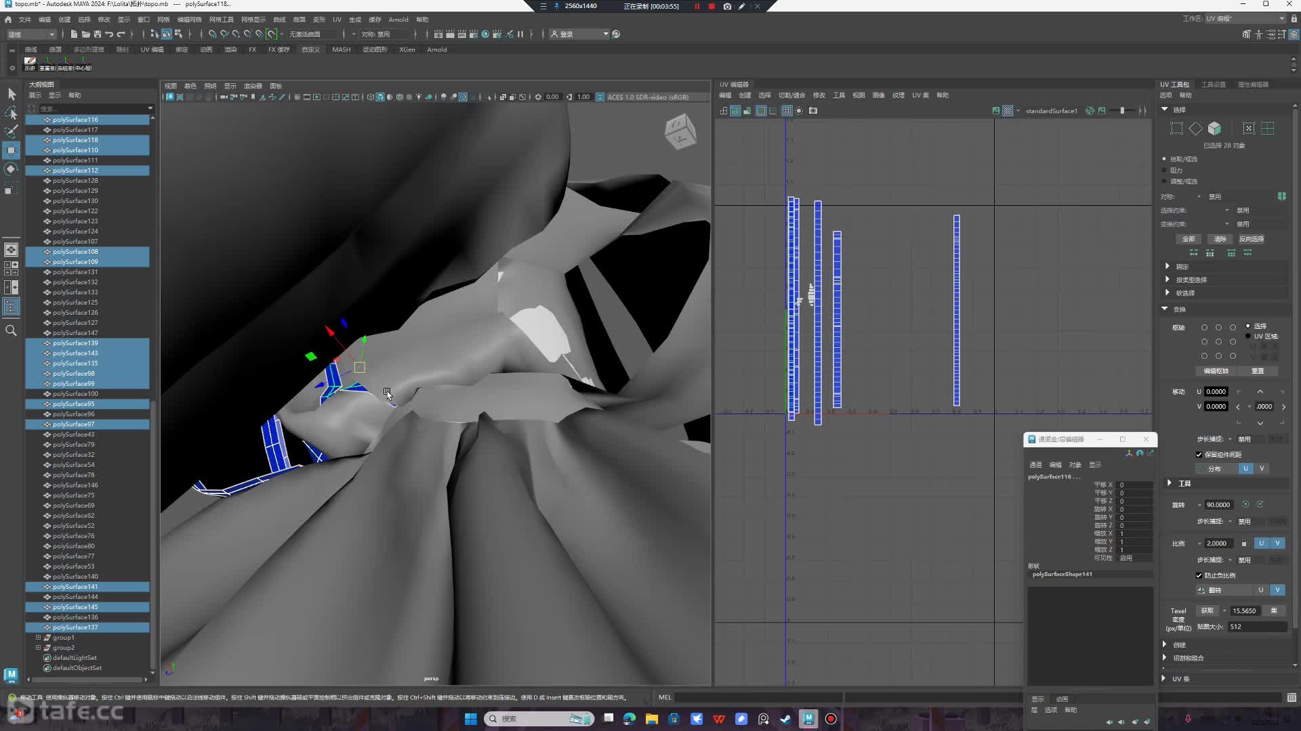Switch to the XGen shelf tab
The height and width of the screenshot is (731, 1301).
[x=407, y=49]
